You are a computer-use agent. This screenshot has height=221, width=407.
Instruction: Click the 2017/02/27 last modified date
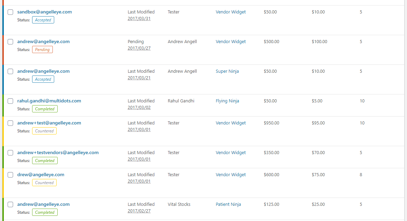tap(139, 211)
